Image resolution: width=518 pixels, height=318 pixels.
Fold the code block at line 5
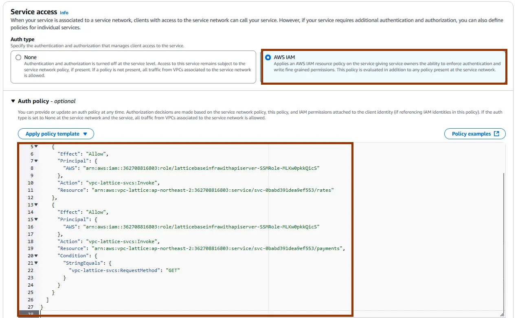pos(36,146)
